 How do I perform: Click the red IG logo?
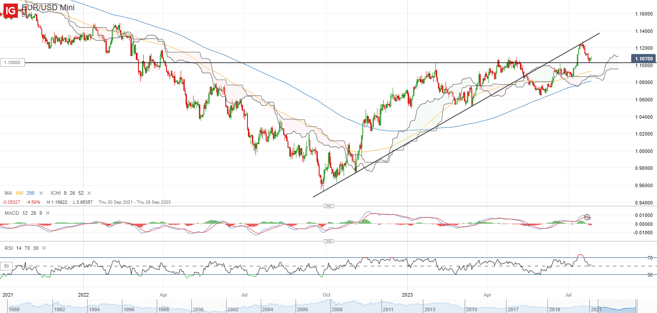pyautogui.click(x=10, y=10)
